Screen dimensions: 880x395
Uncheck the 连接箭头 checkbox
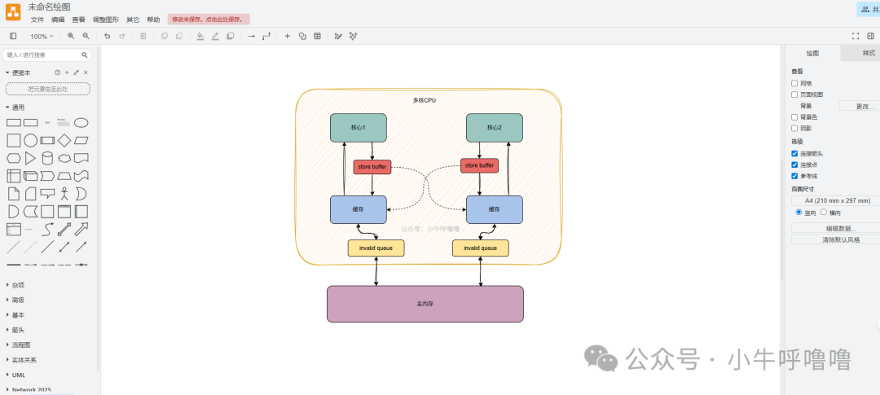pyautogui.click(x=794, y=153)
